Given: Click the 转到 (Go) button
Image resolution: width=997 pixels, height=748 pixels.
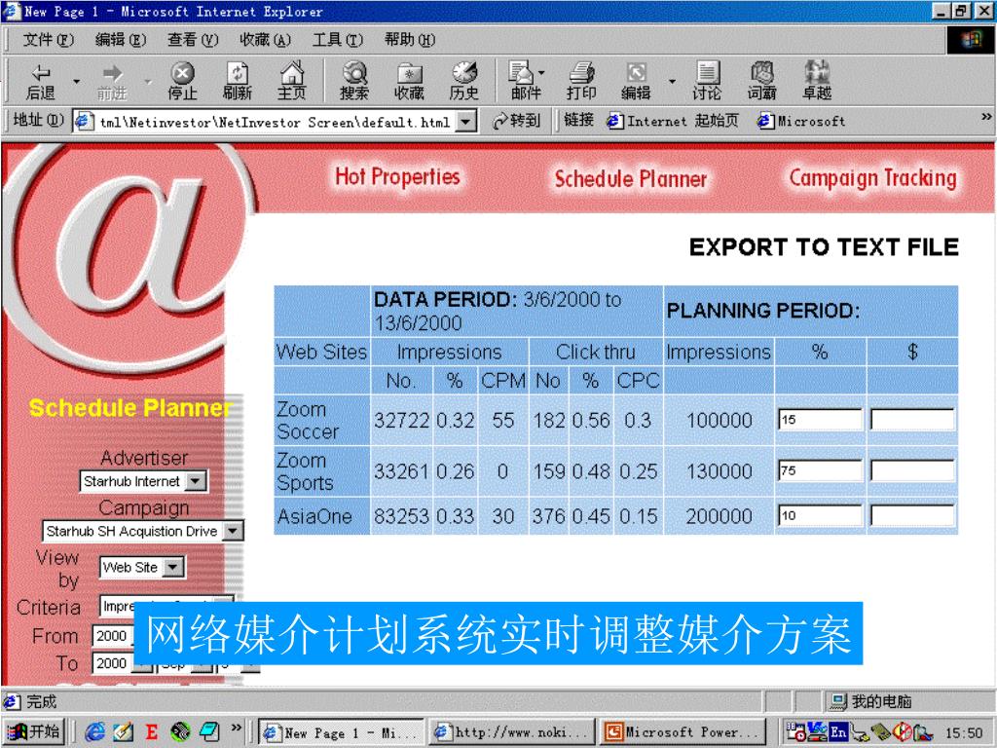Looking at the screenshot, I should tap(517, 120).
